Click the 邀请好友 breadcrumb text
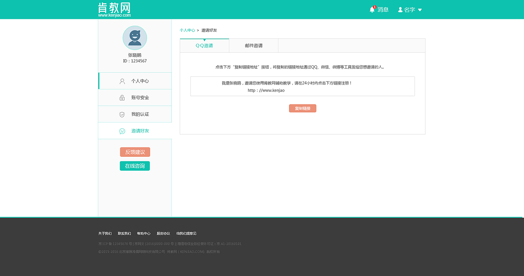Viewport: 524px width, 276px height. (209, 30)
